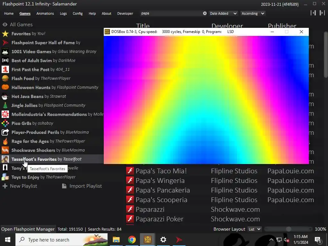Open the Animations tab

click(45, 13)
